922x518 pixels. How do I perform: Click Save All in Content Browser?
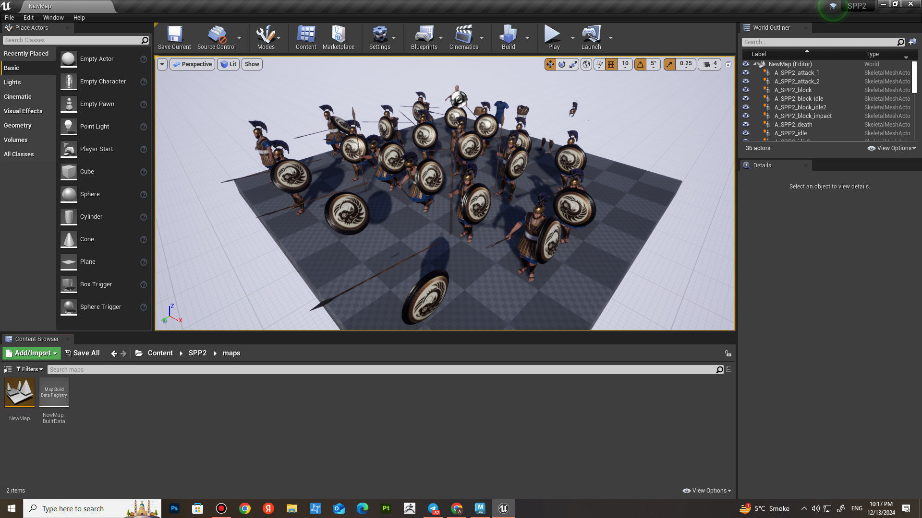[x=82, y=353]
